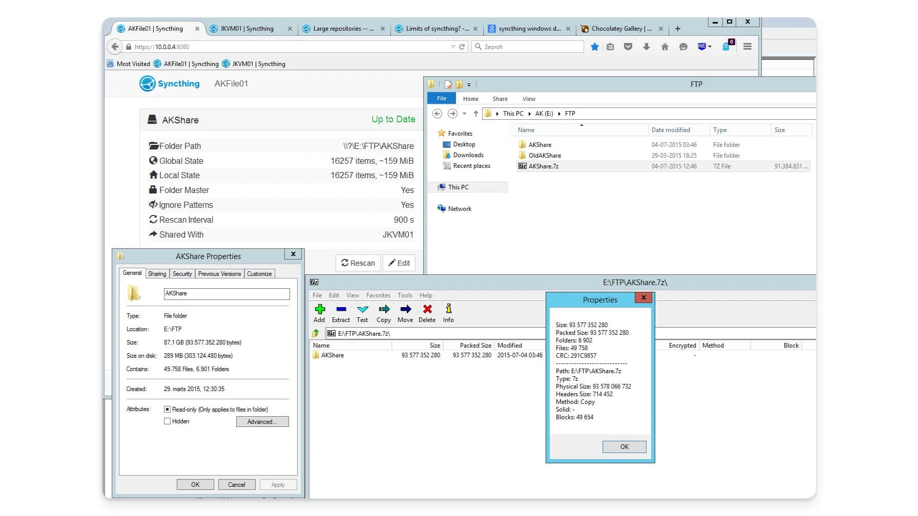This screenshot has height=516, width=918.
Task: Click the Firefox home icon
Action: point(665,47)
